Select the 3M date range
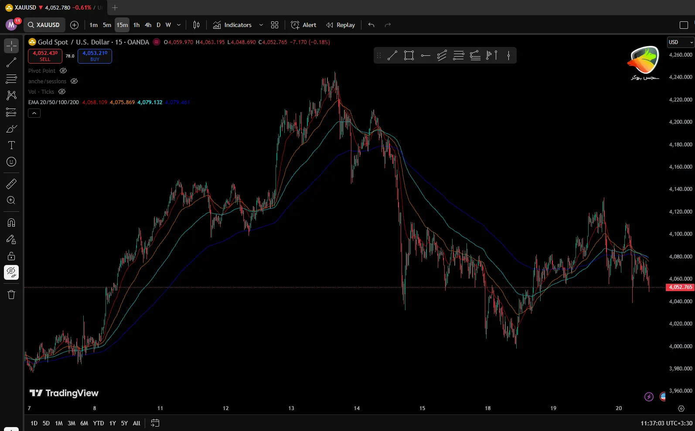Viewport: 695px width, 431px height. click(72, 423)
